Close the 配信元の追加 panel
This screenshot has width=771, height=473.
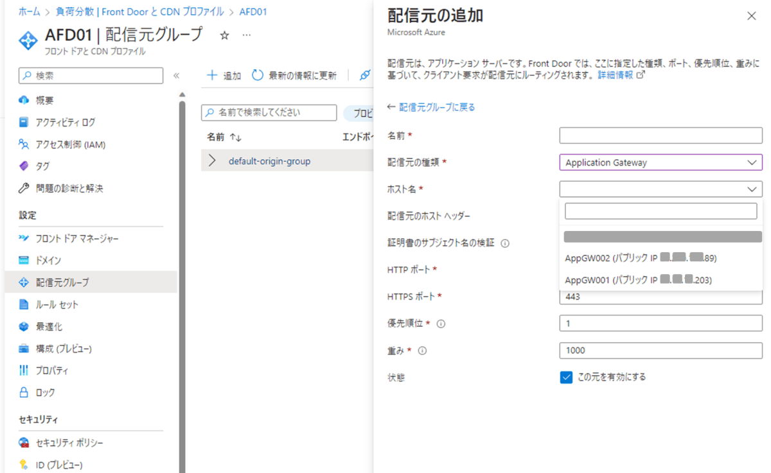click(752, 16)
